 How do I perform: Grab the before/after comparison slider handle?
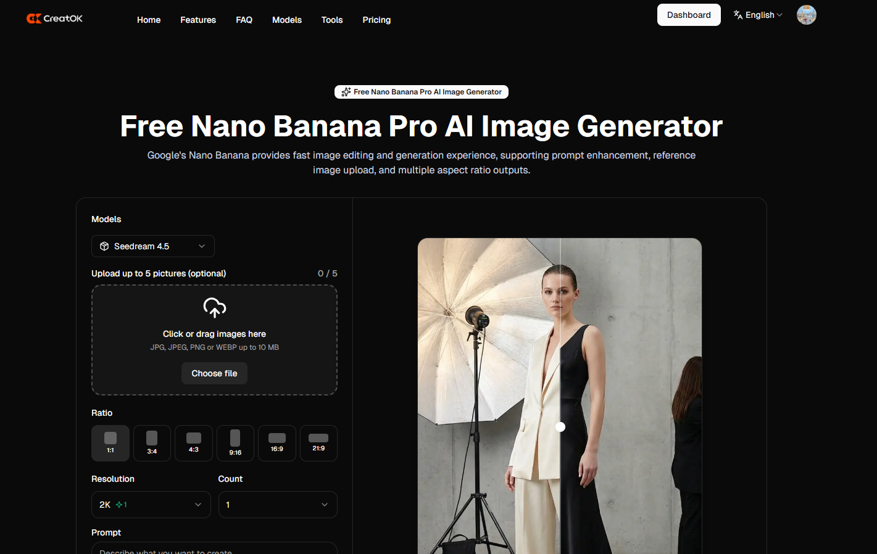(x=560, y=427)
